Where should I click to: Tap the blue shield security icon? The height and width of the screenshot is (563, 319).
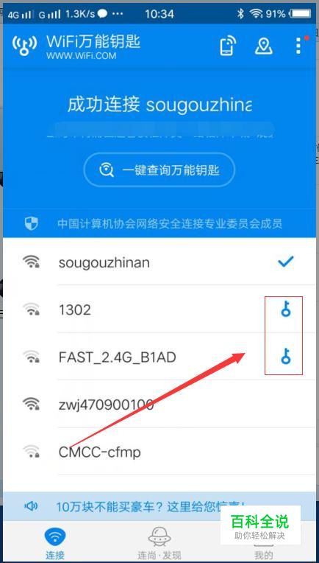31,224
